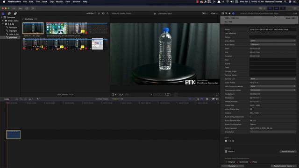Open the Audio Roles dropdown

[x=273, y=45]
